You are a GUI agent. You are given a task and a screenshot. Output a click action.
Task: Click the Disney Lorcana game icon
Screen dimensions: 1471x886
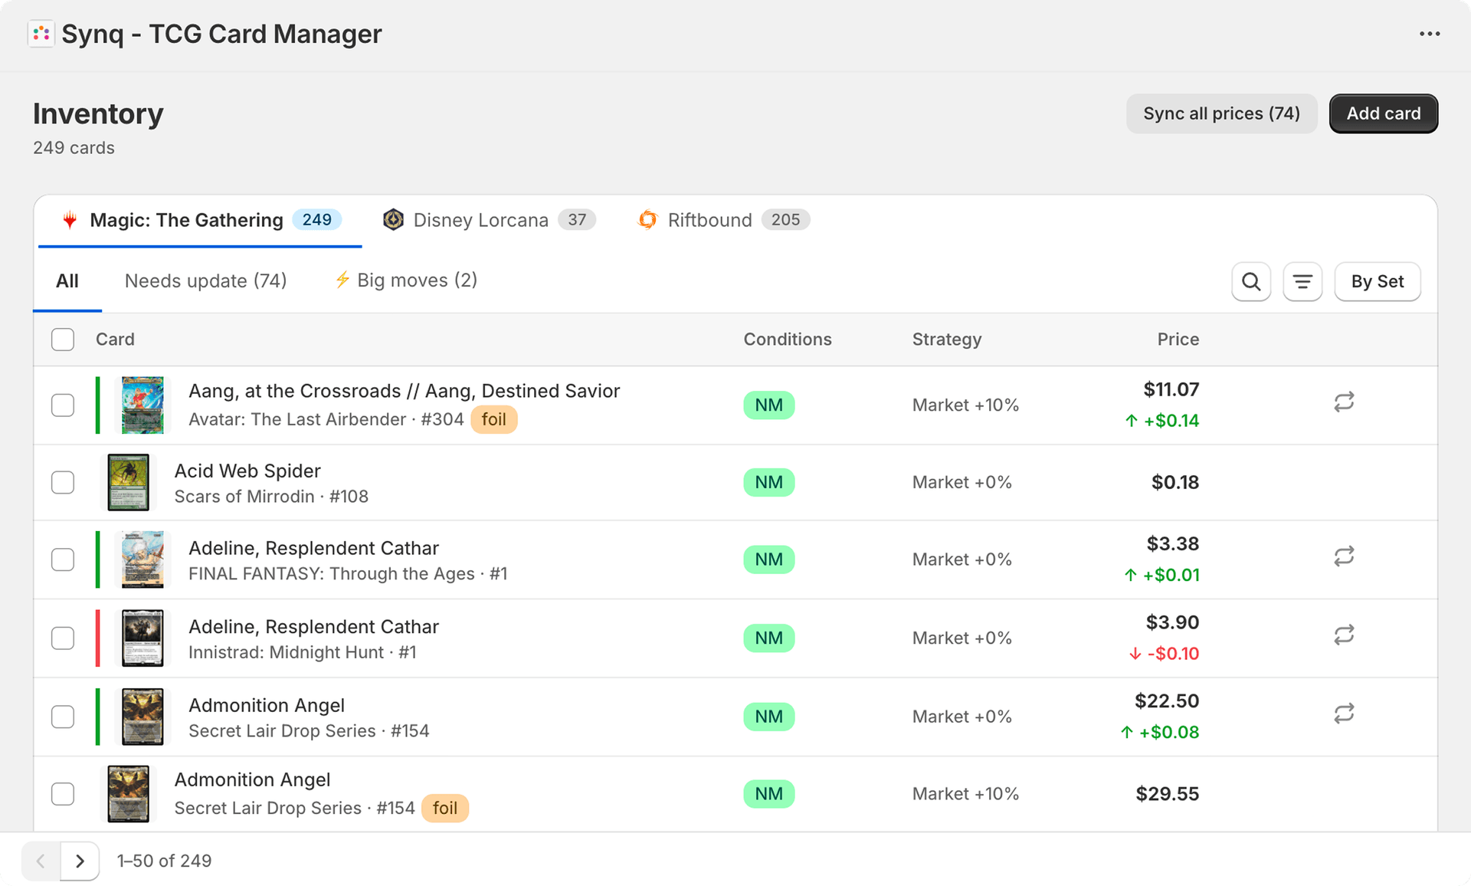pyautogui.click(x=394, y=220)
